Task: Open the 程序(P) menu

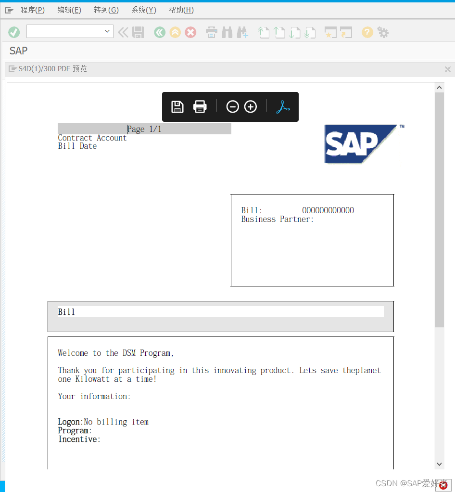Action: click(x=32, y=10)
